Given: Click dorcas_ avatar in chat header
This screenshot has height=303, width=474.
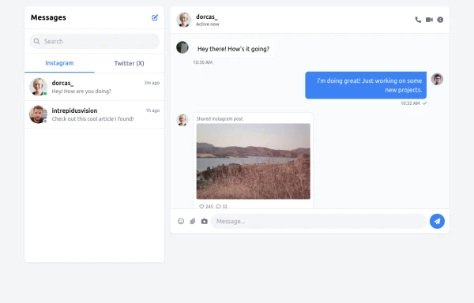Looking at the screenshot, I should pos(184,20).
